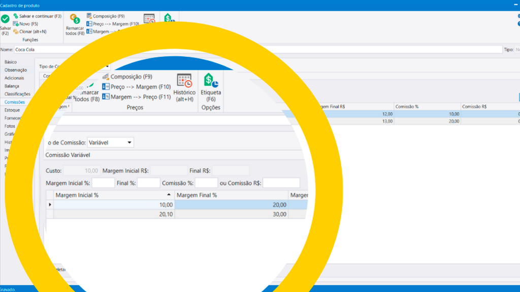Image resolution: width=520 pixels, height=292 pixels.
Task: Switch to the Estoque sidebar tab
Action: coord(12,110)
